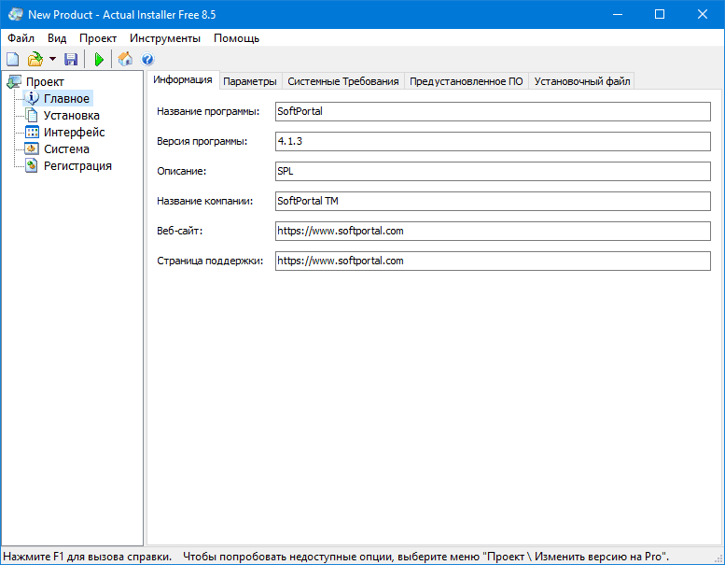This screenshot has width=725, height=565.
Task: Click the Версия программы label
Action: pos(202,142)
